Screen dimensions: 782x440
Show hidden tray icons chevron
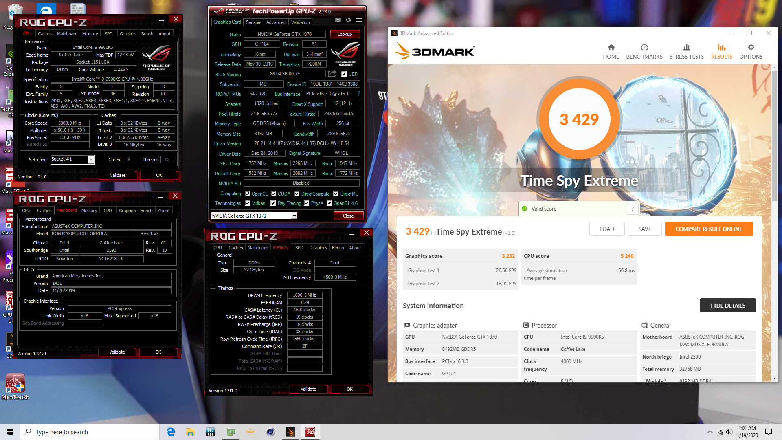tap(710, 432)
